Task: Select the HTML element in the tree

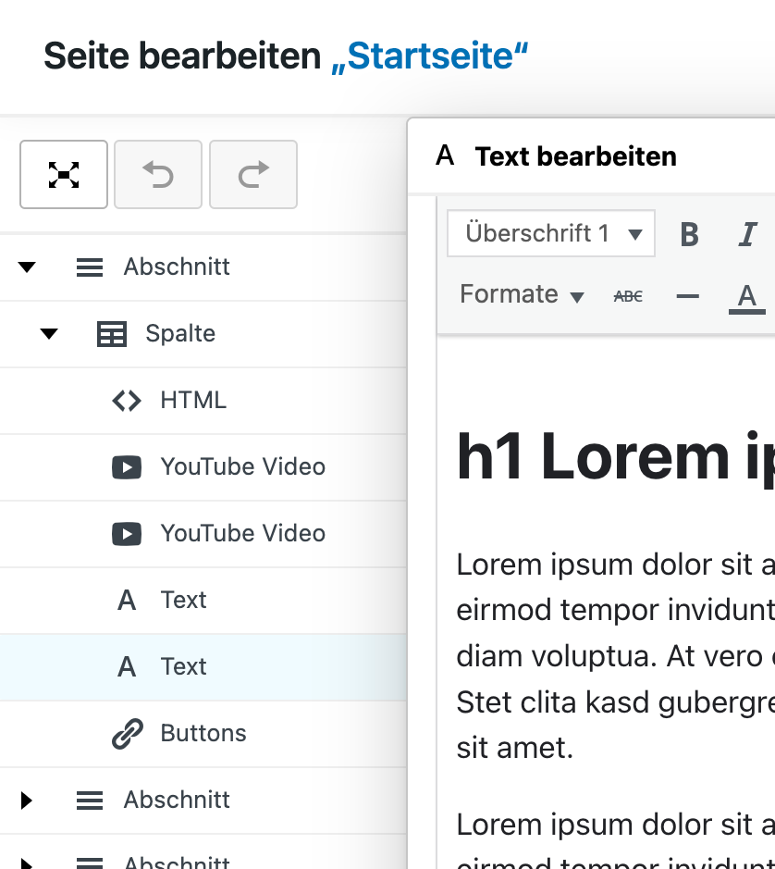Action: pos(192,401)
